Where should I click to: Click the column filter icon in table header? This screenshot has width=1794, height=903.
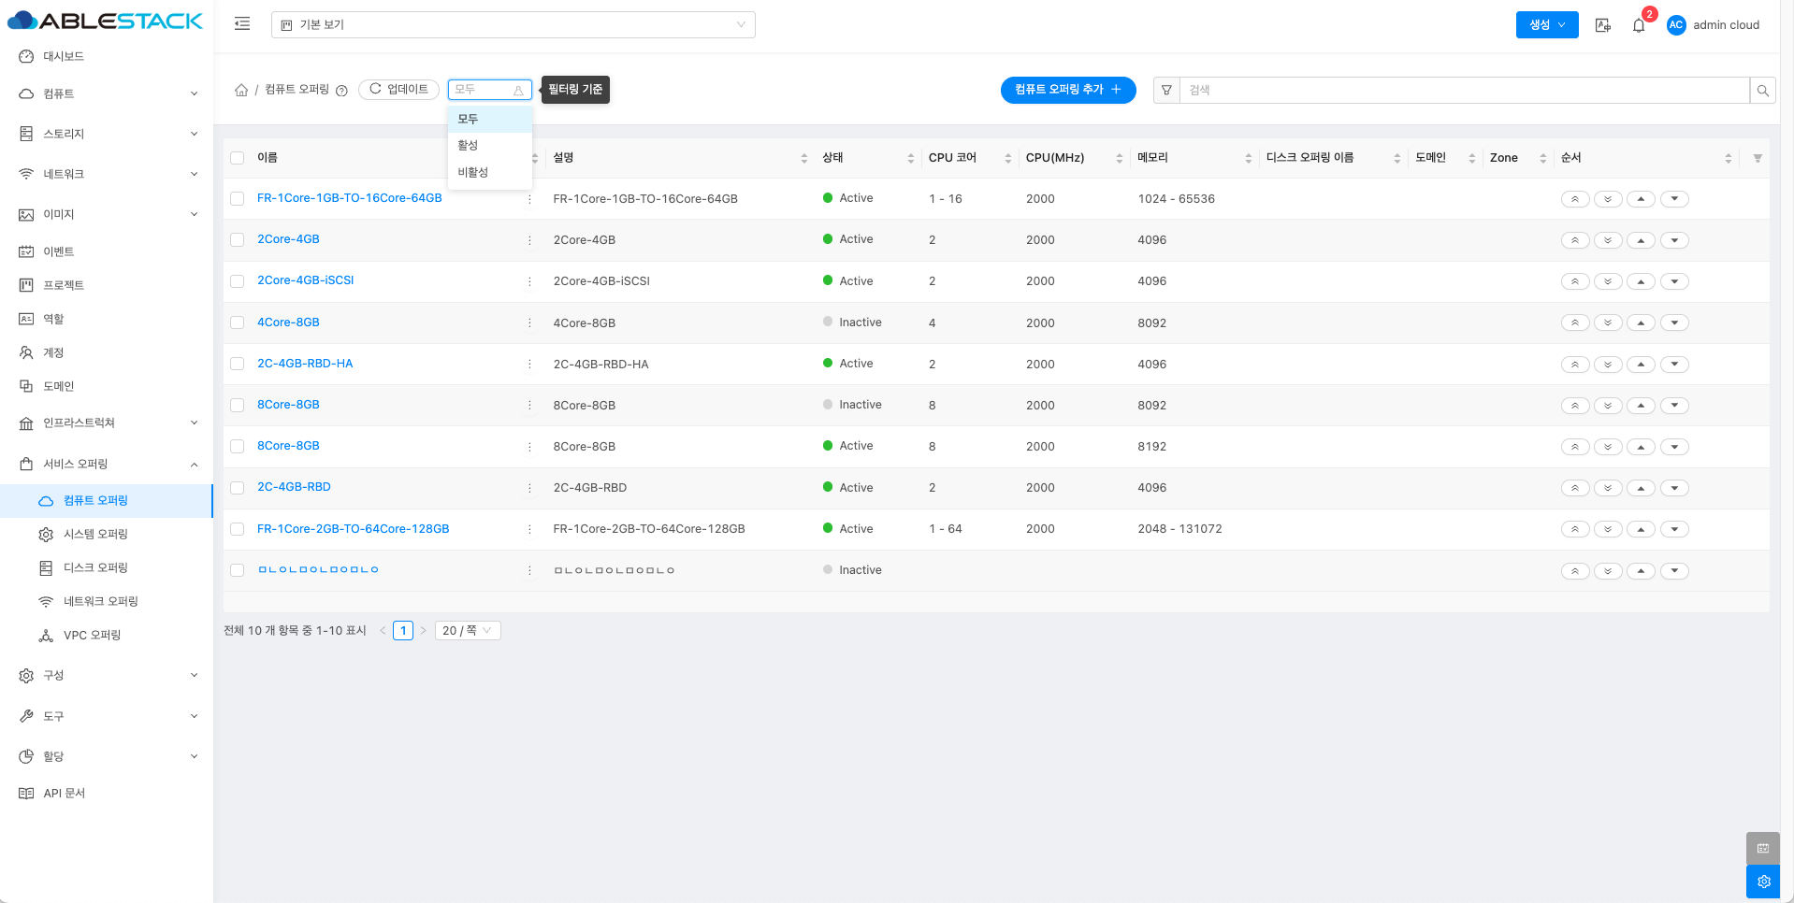click(1758, 158)
